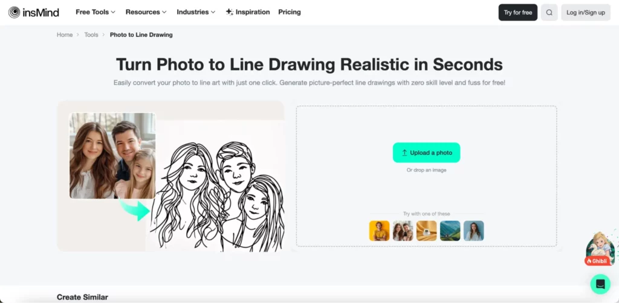The height and width of the screenshot is (303, 619).
Task: Choose the family photo sample thumbnail
Action: pyautogui.click(x=403, y=231)
